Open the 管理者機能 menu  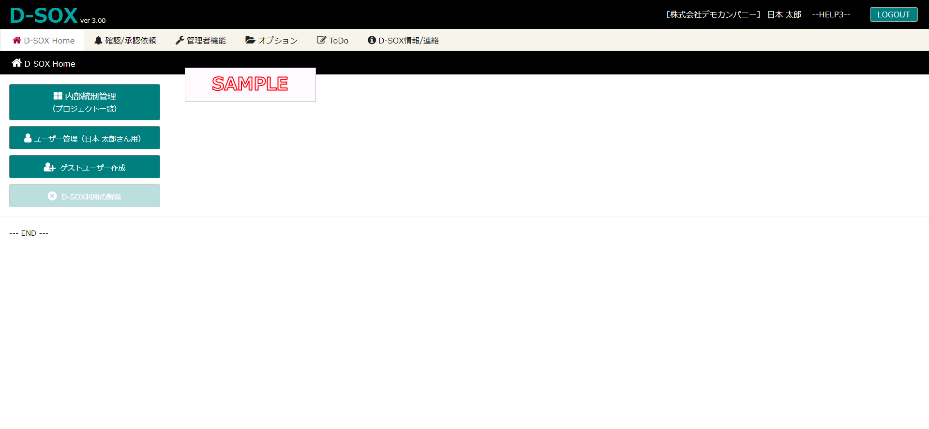(x=201, y=41)
